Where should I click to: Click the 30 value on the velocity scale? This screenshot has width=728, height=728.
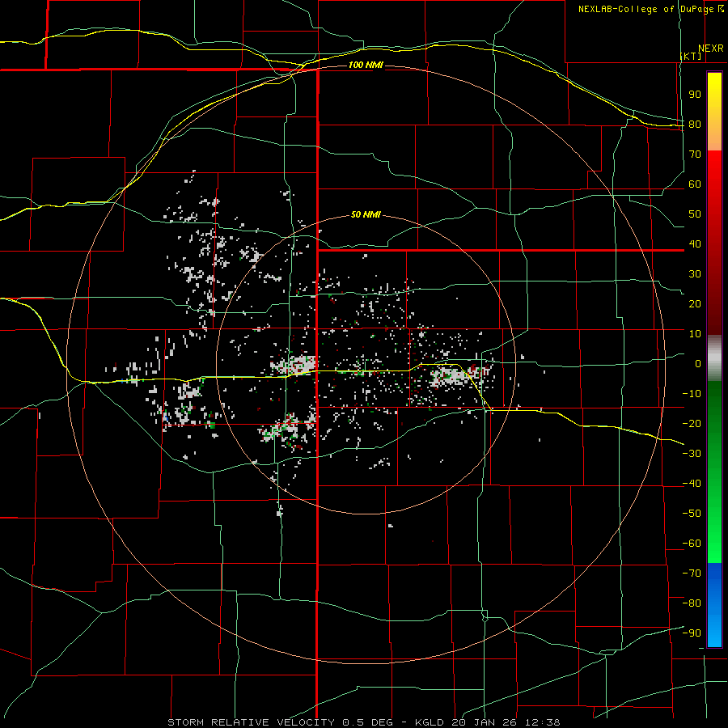695,274
